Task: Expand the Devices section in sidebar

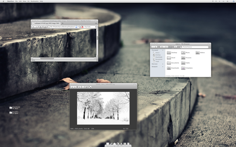Action: 163,64
